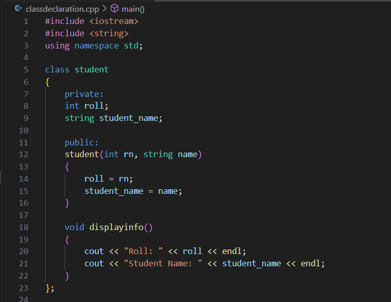Click the opening yellow brace on line 6
391x302 pixels.
[x=48, y=82]
